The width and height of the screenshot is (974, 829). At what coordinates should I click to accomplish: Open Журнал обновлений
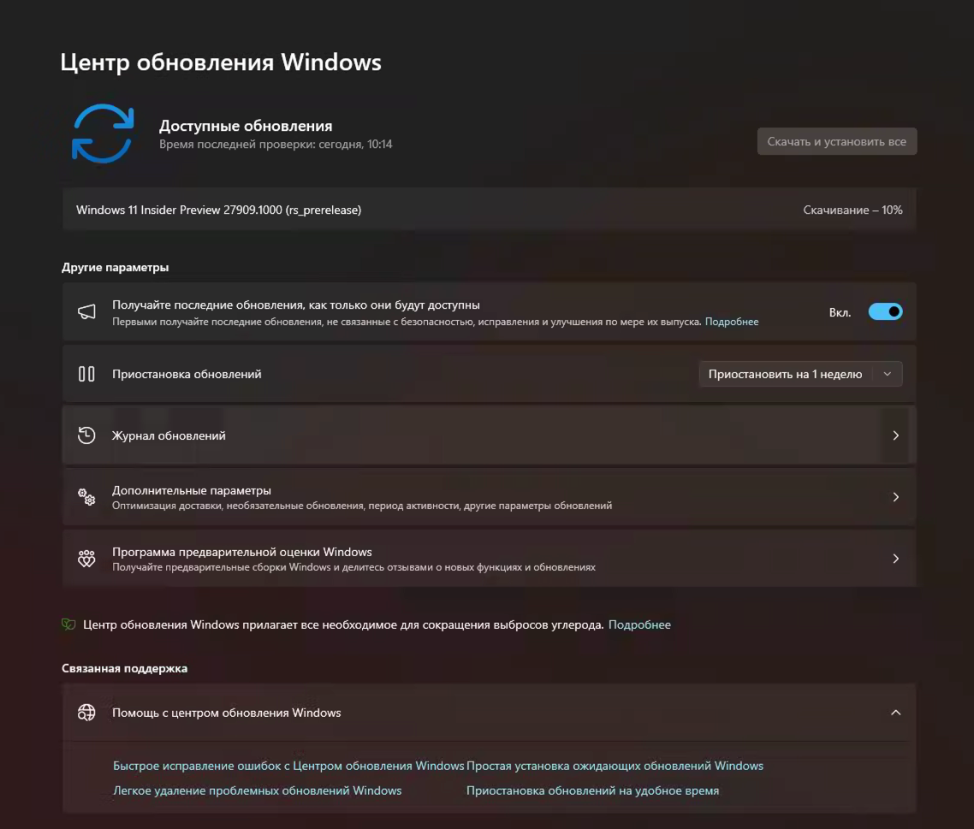488,435
